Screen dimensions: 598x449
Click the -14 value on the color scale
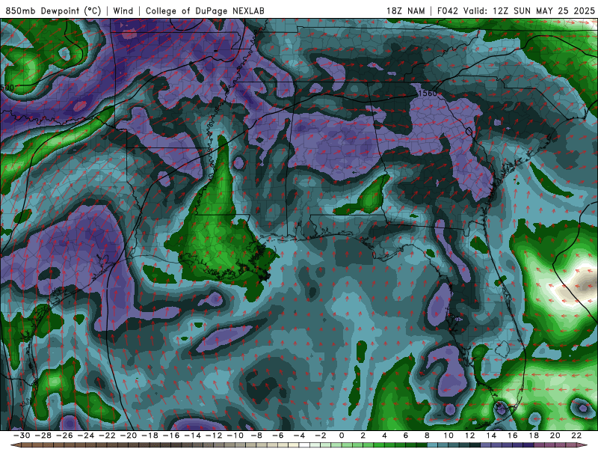point(192,436)
